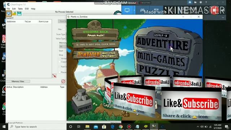Expand the Bandicam collapse chevron below toolbar
The image size is (231, 130).
coord(223,18)
